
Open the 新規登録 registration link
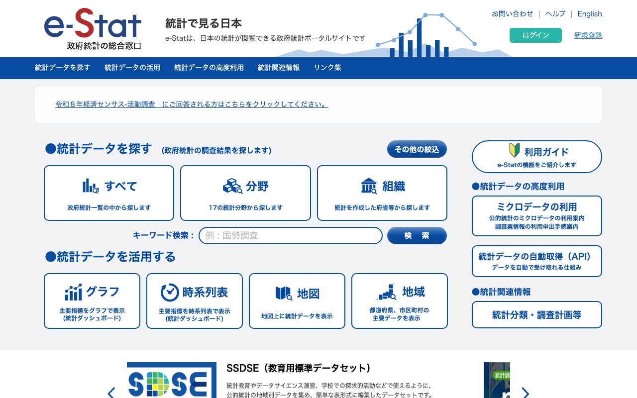point(588,35)
